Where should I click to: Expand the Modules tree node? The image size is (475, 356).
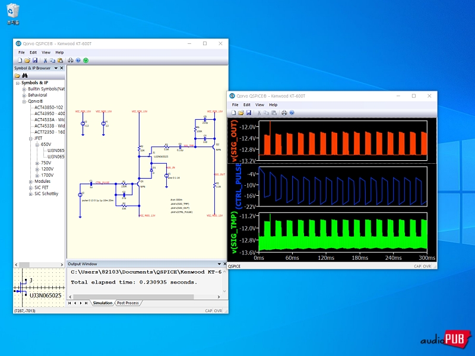pos(31,182)
